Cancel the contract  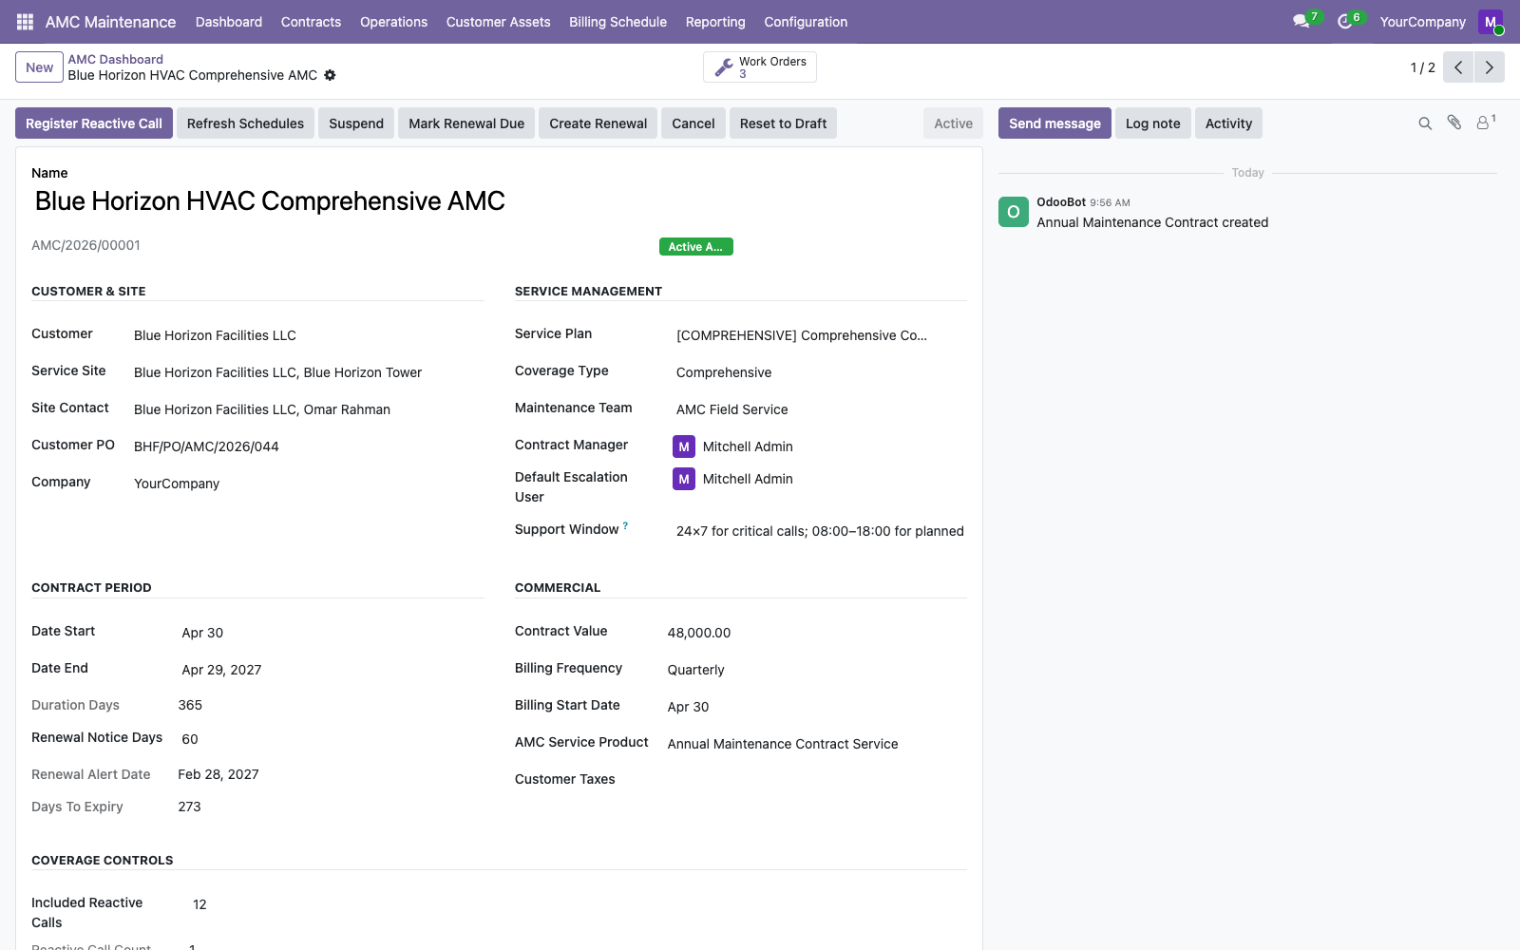[693, 123]
